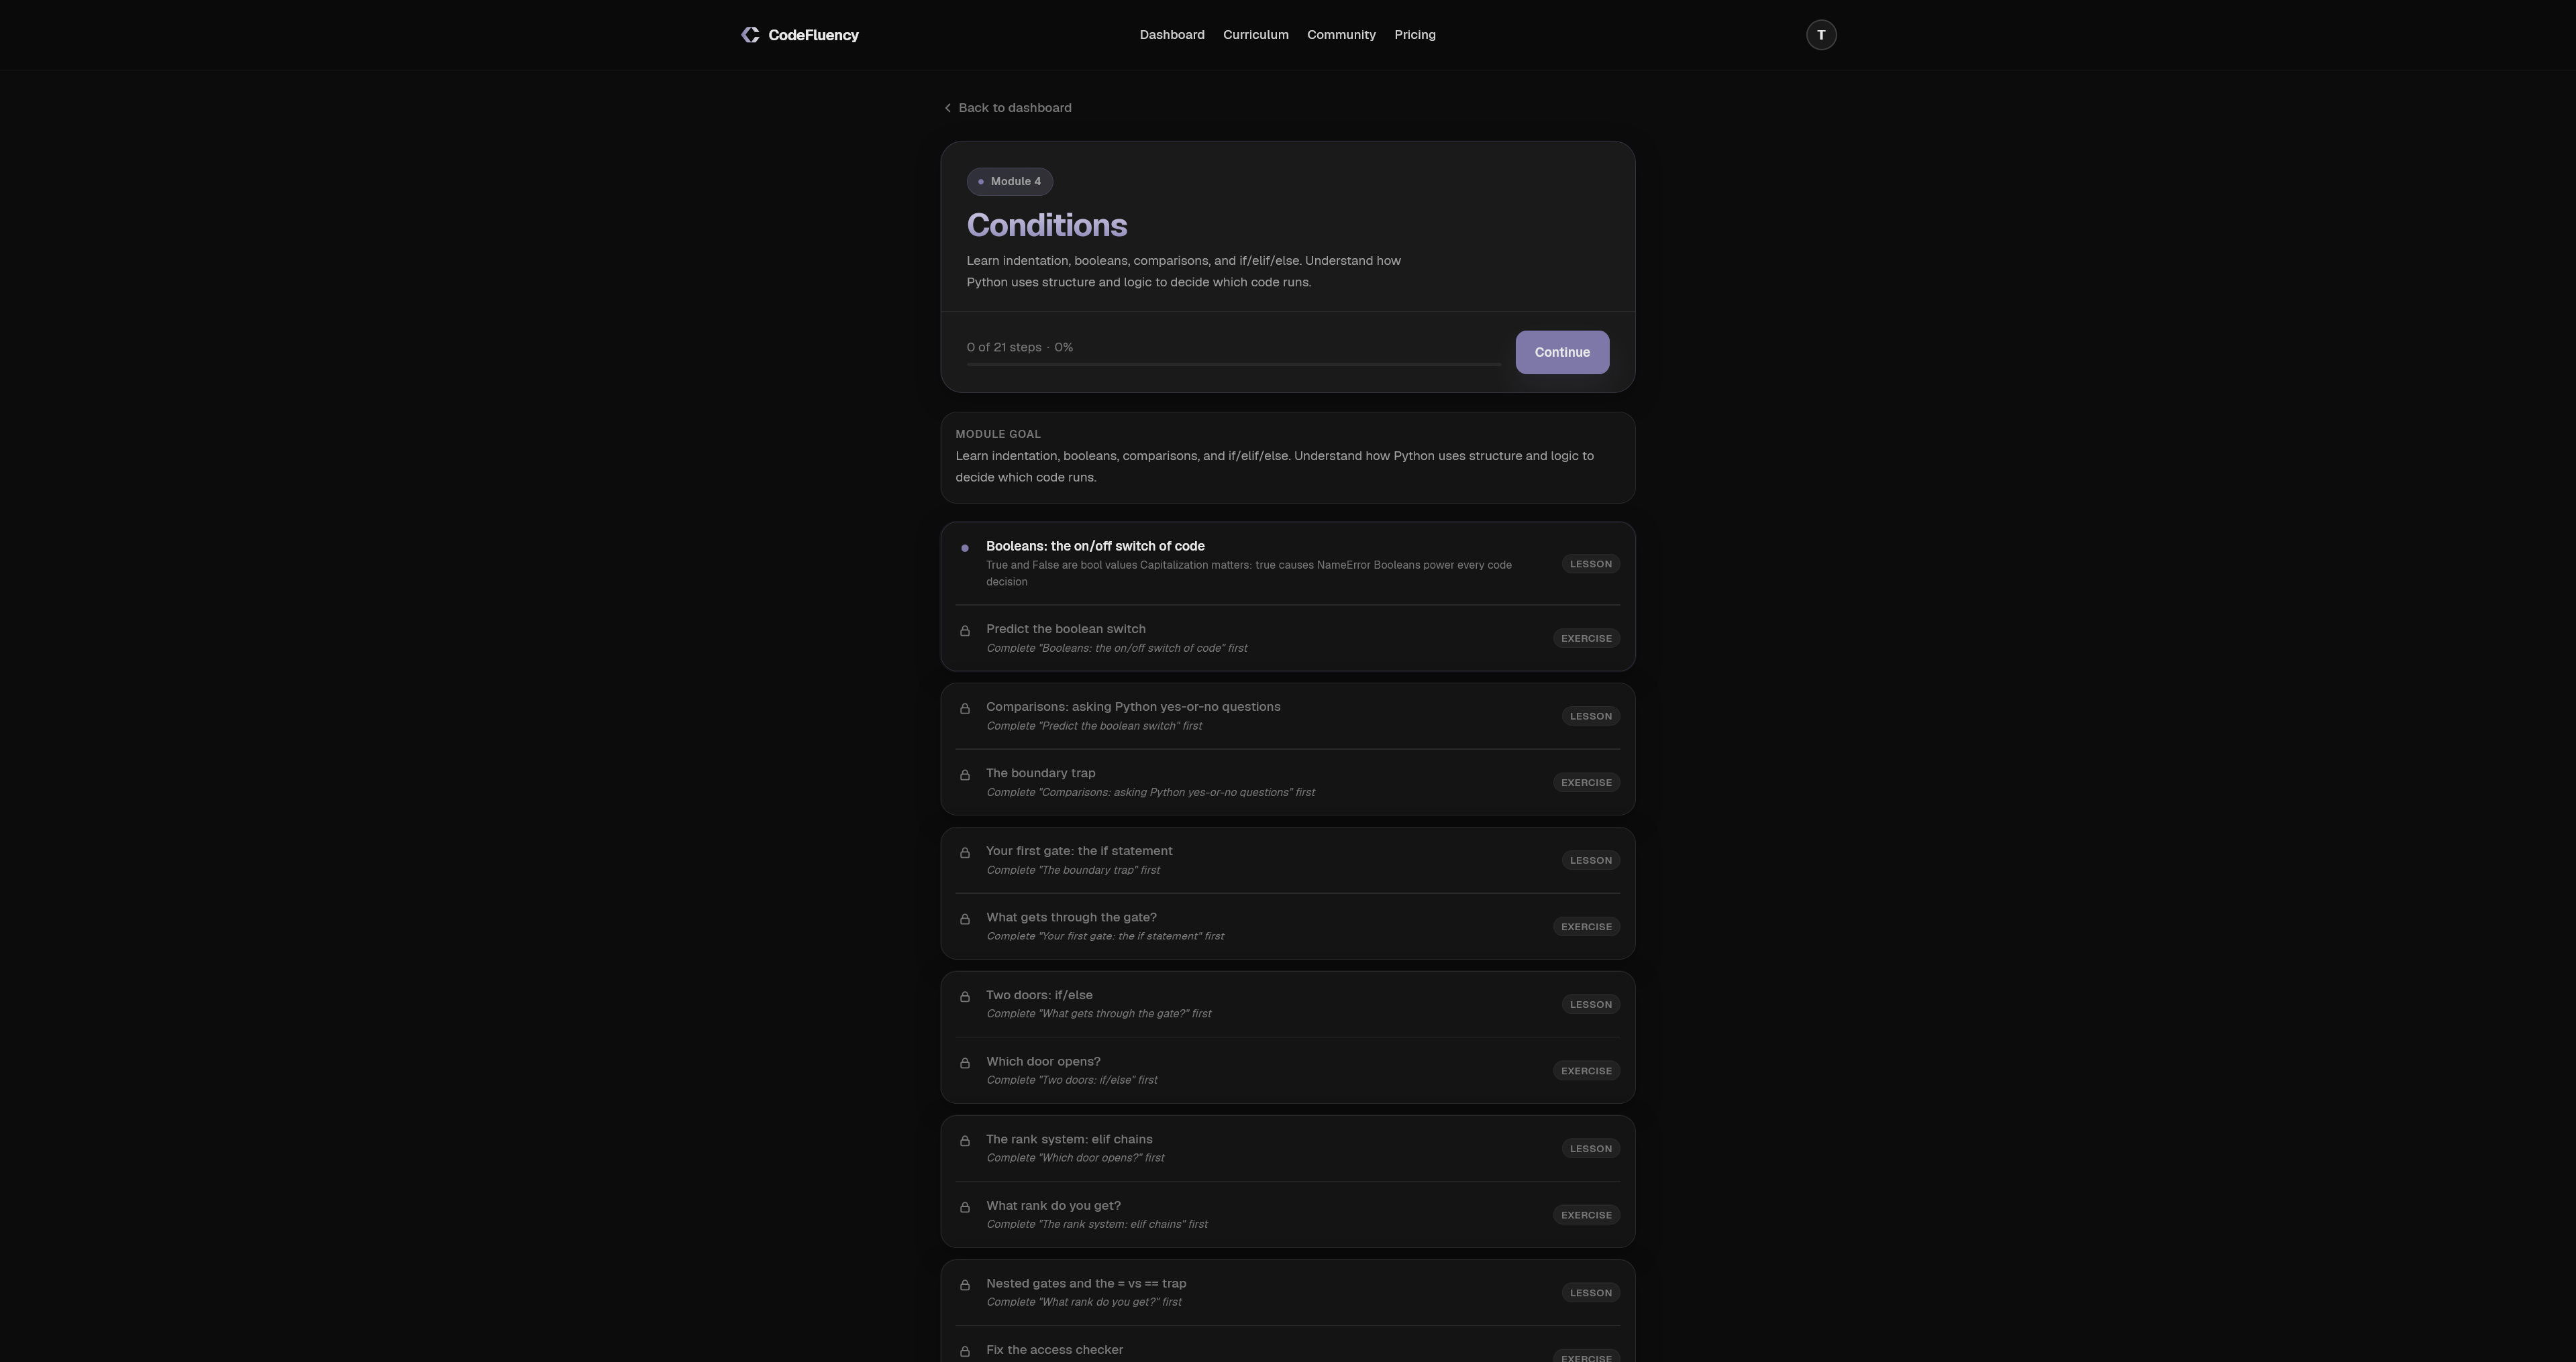Click the lock icon next to "What gets through the gate?"
Viewport: 2576px width, 1362px height.
point(965,918)
